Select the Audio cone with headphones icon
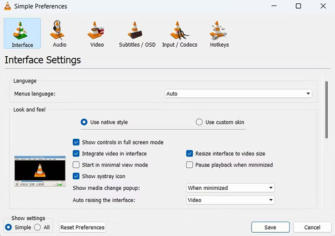 (x=59, y=32)
